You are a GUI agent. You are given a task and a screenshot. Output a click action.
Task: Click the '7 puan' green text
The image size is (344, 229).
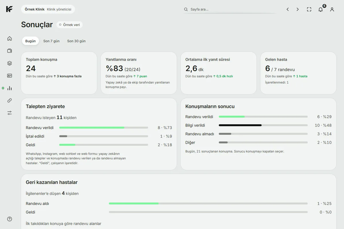(142, 76)
